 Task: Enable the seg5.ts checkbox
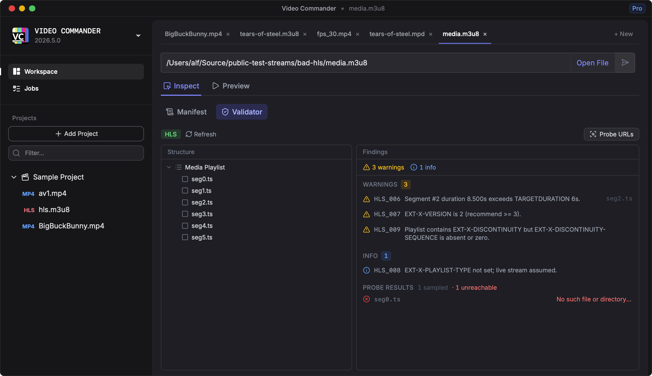[x=185, y=237]
